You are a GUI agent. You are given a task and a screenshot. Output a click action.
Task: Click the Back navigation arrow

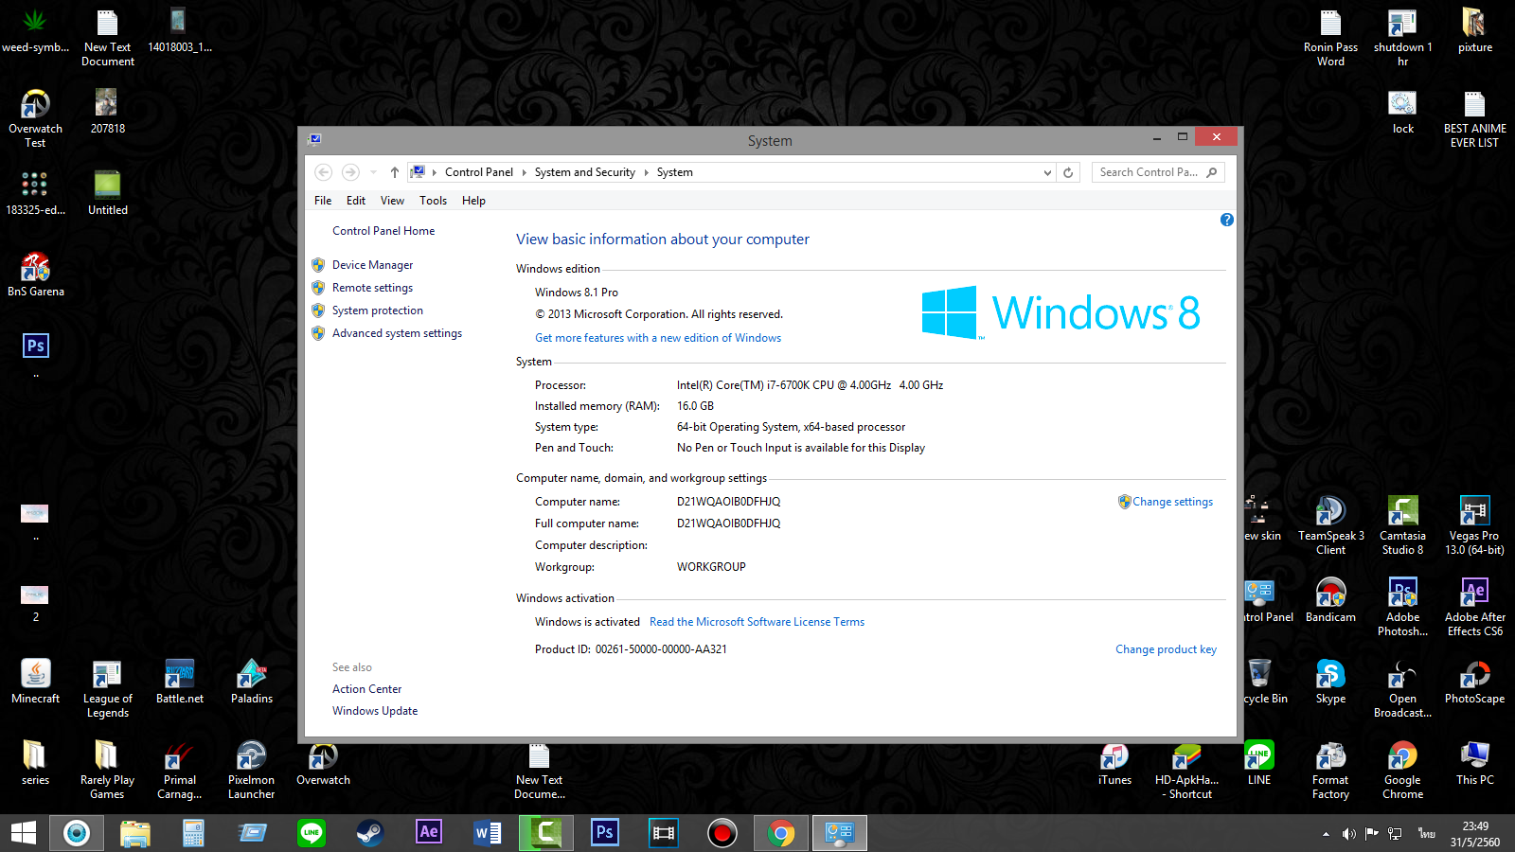pyautogui.click(x=324, y=172)
